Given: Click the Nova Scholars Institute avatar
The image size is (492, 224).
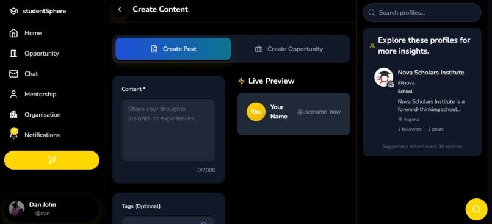Looking at the screenshot, I should [x=384, y=77].
